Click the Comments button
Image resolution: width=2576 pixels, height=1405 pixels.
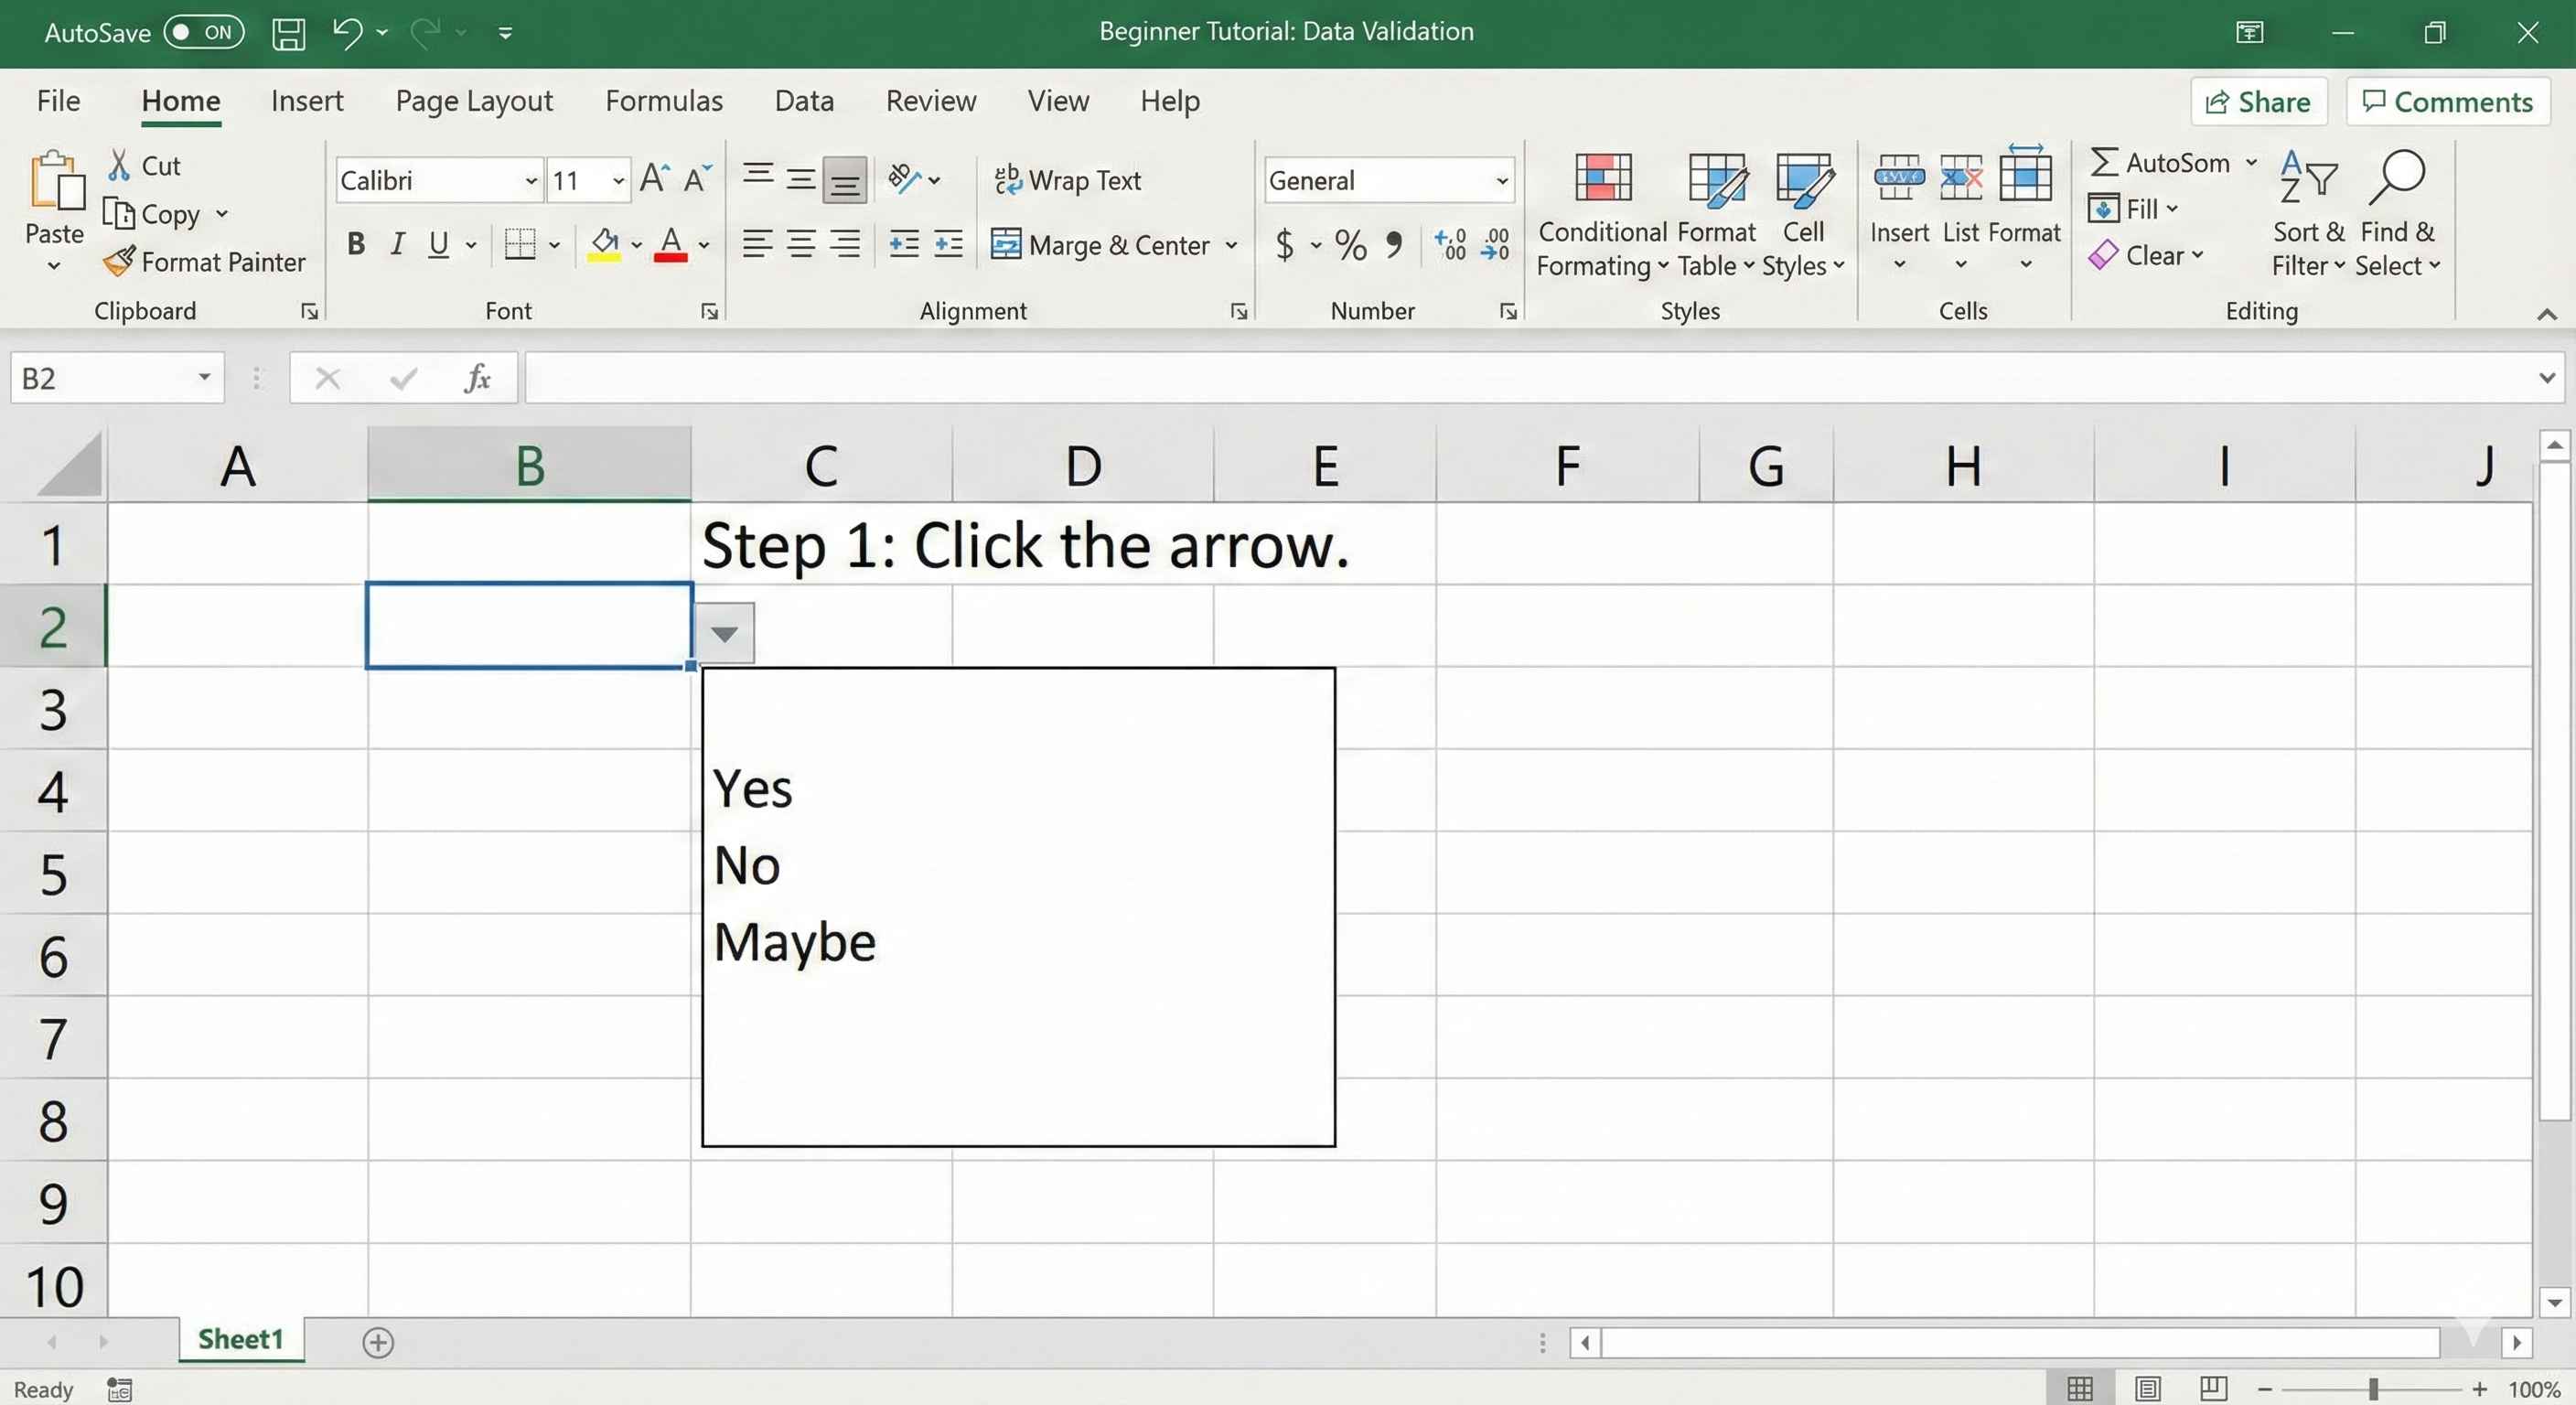pos(2446,101)
